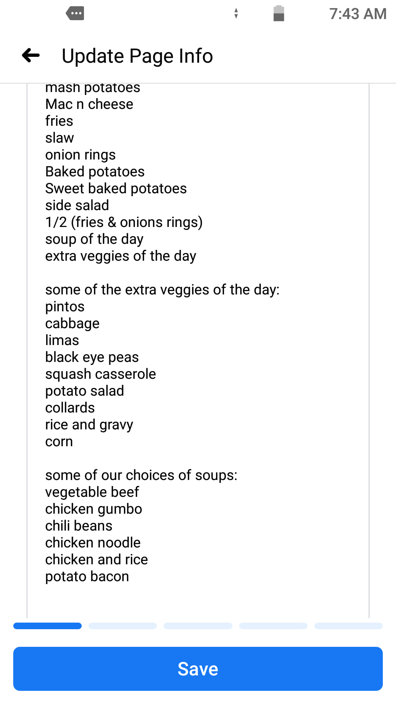Place cursor at end of 'potato bacon'
This screenshot has height=704, width=396.
tap(129, 577)
